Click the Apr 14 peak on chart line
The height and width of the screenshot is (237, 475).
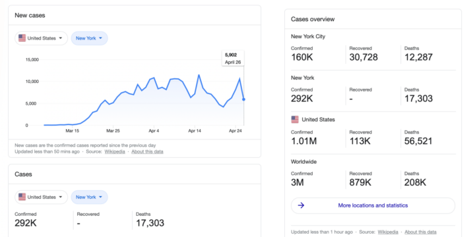click(x=199, y=75)
